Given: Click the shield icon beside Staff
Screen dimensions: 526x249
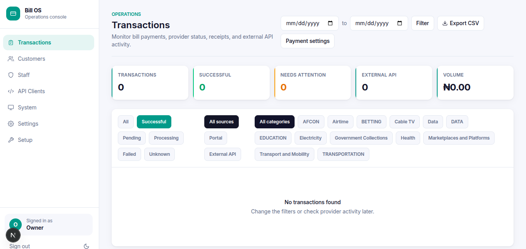Looking at the screenshot, I should pos(11,75).
